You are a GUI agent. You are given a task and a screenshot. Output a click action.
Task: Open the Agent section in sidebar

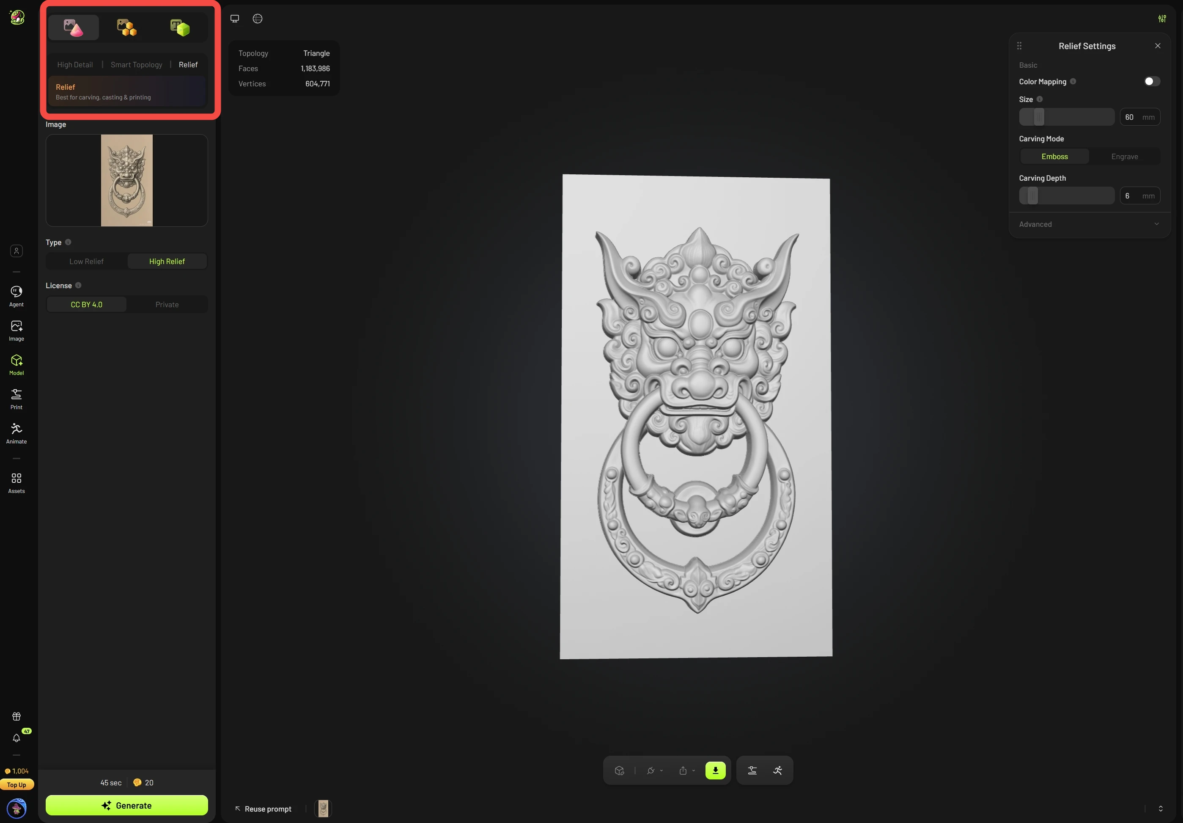pyautogui.click(x=16, y=296)
